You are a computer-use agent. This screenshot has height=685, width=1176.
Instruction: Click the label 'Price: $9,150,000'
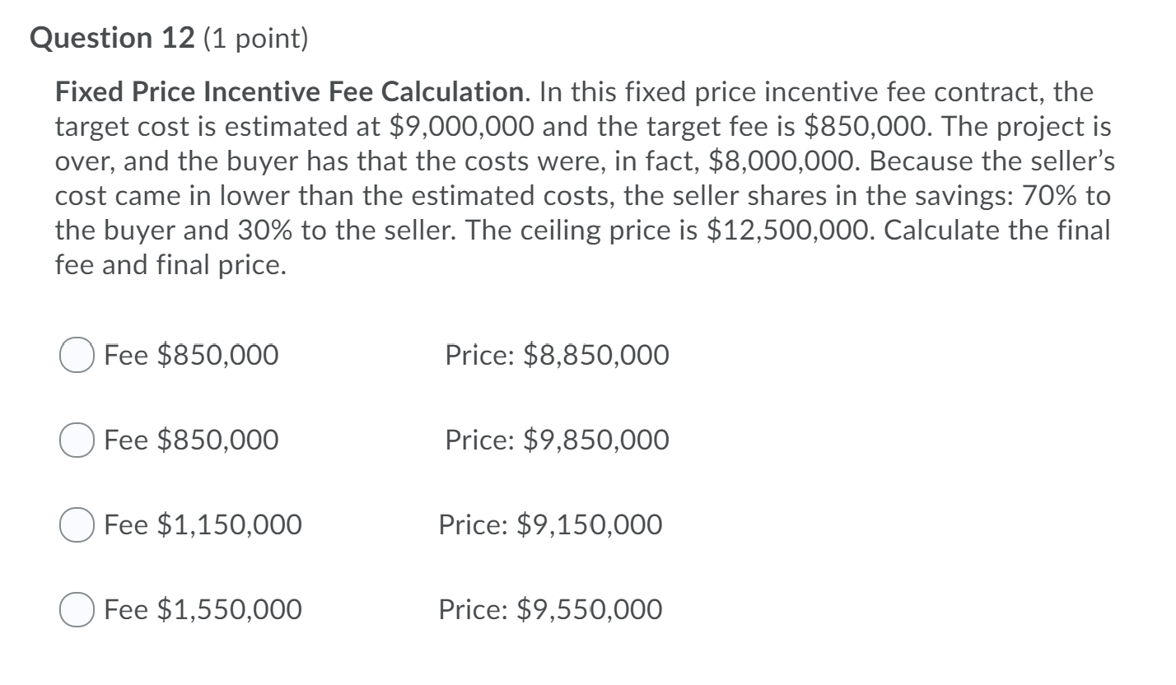coord(550,524)
